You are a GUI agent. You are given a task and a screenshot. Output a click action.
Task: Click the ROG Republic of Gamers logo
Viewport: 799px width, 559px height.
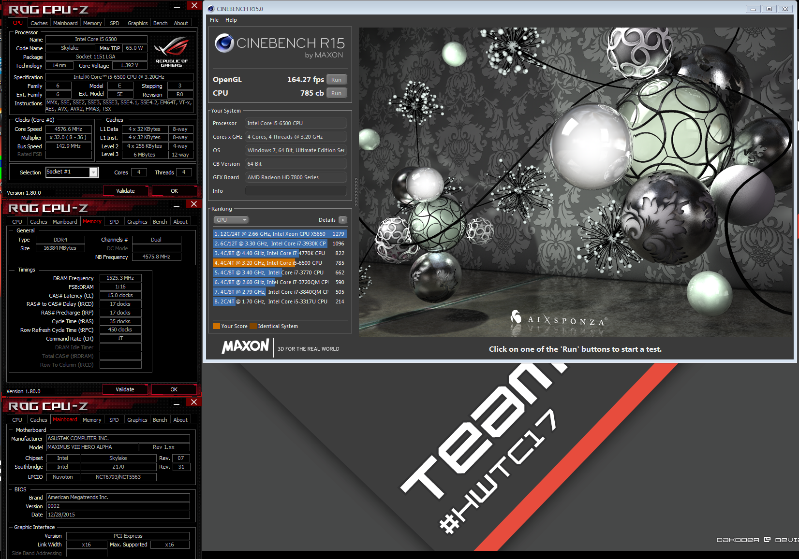point(171,53)
